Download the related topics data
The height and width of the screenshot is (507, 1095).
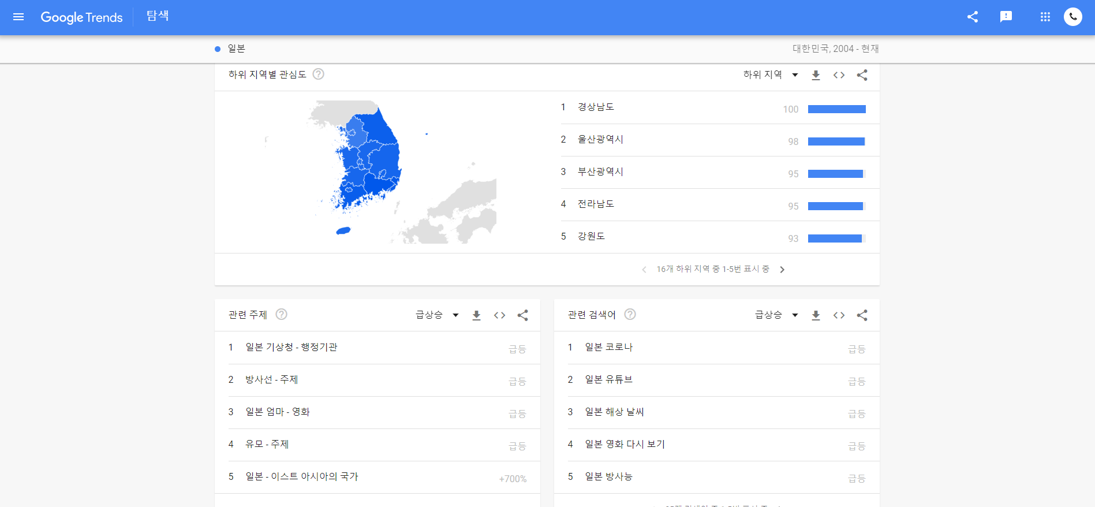pos(476,315)
